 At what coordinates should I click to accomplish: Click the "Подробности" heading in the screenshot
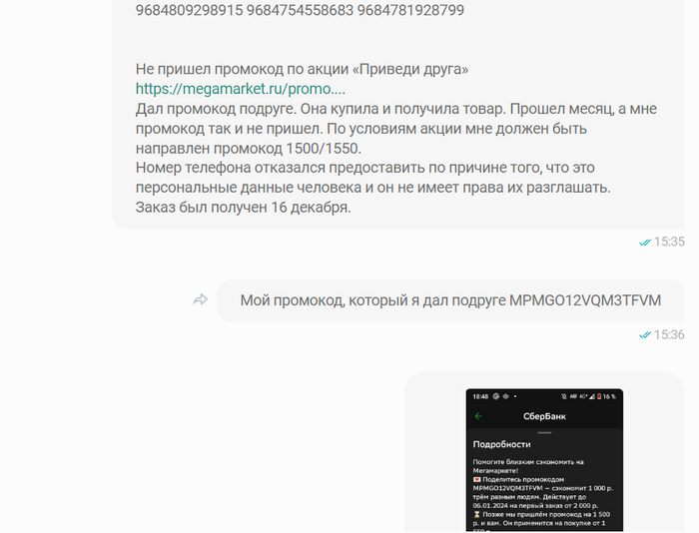501,444
